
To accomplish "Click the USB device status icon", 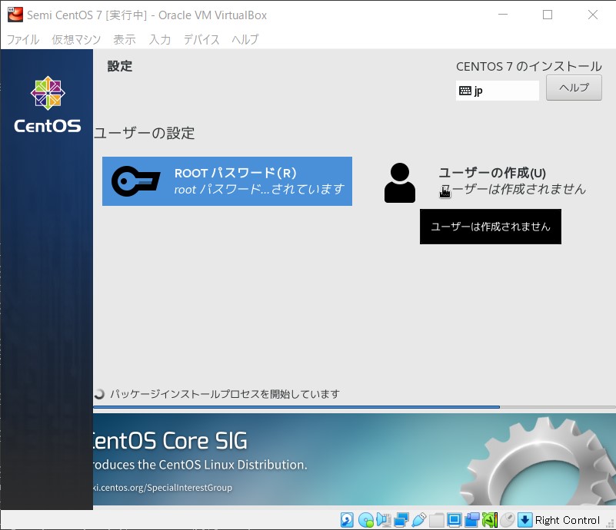I will pyautogui.click(x=419, y=520).
